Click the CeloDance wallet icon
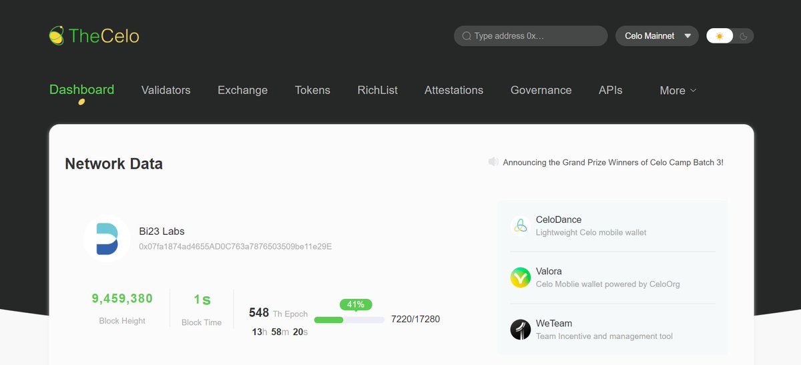This screenshot has width=801, height=365. 521,226
